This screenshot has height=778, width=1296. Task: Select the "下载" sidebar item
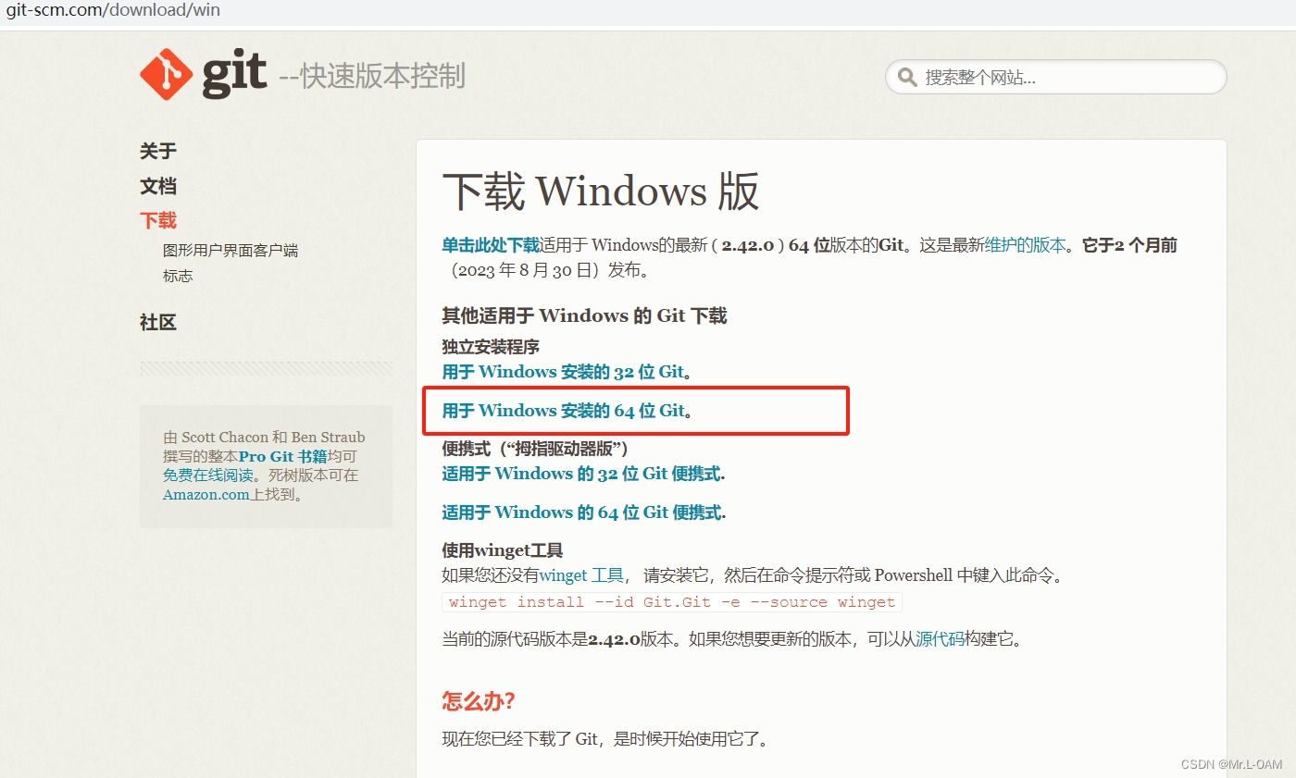[158, 220]
